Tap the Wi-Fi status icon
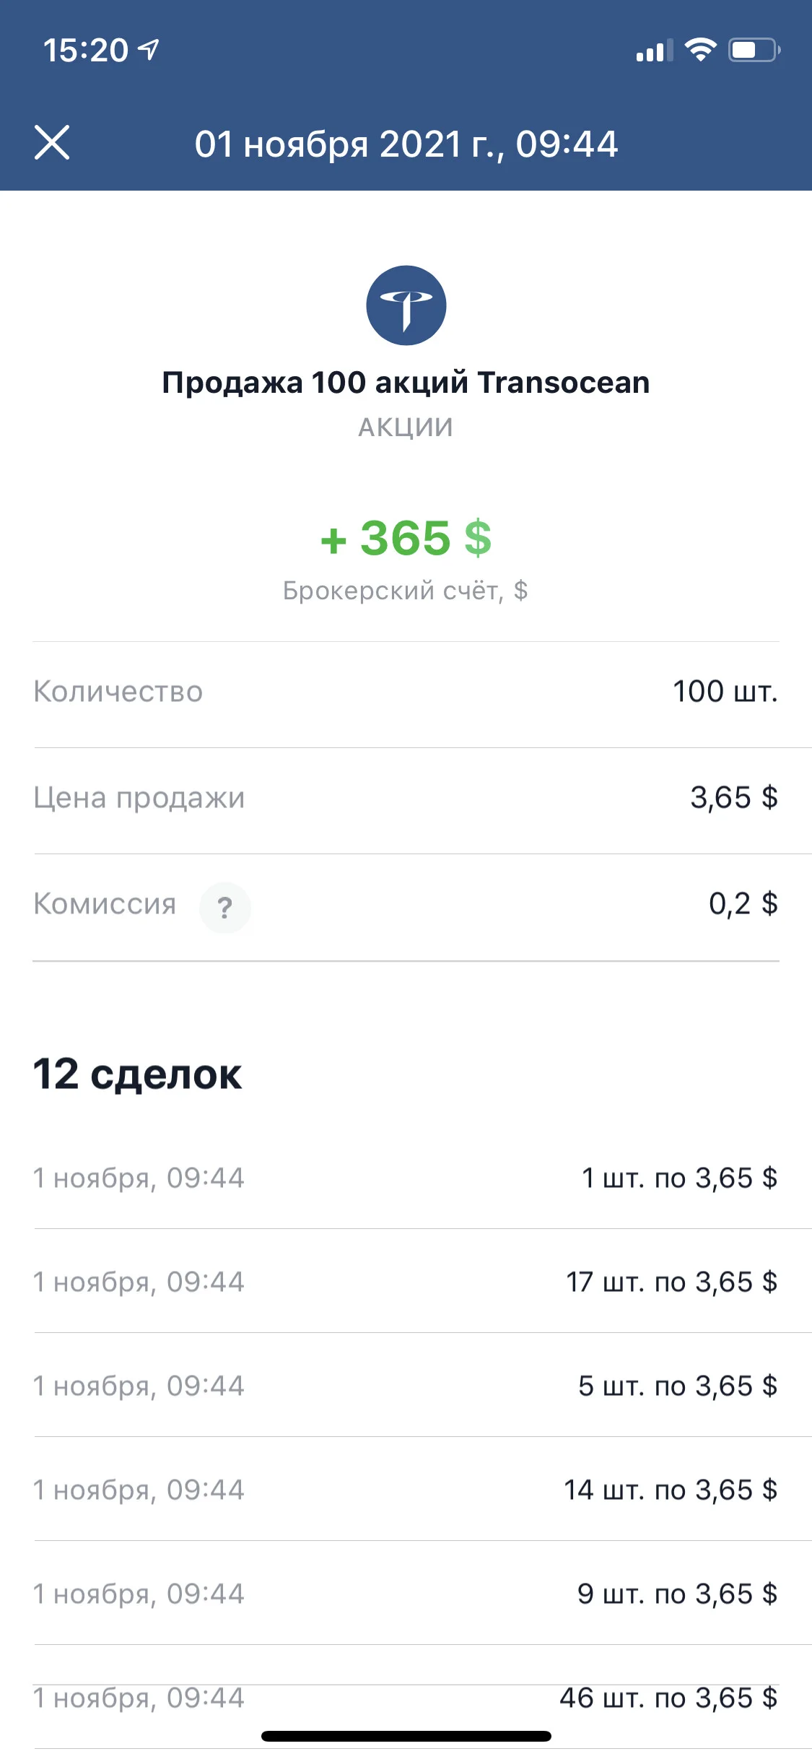Viewport: 812px width, 1759px height. point(700,50)
